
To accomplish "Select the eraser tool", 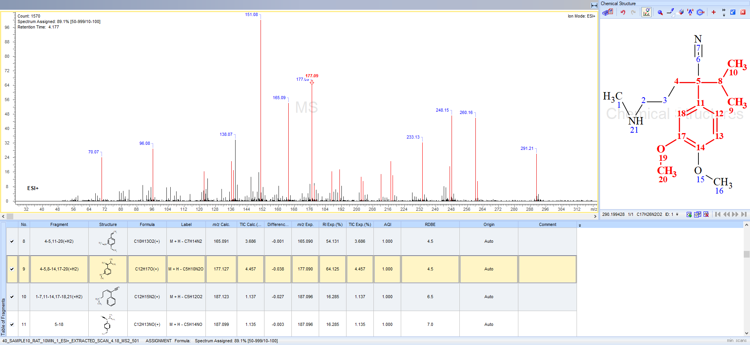I will pyautogui.click(x=681, y=12).
